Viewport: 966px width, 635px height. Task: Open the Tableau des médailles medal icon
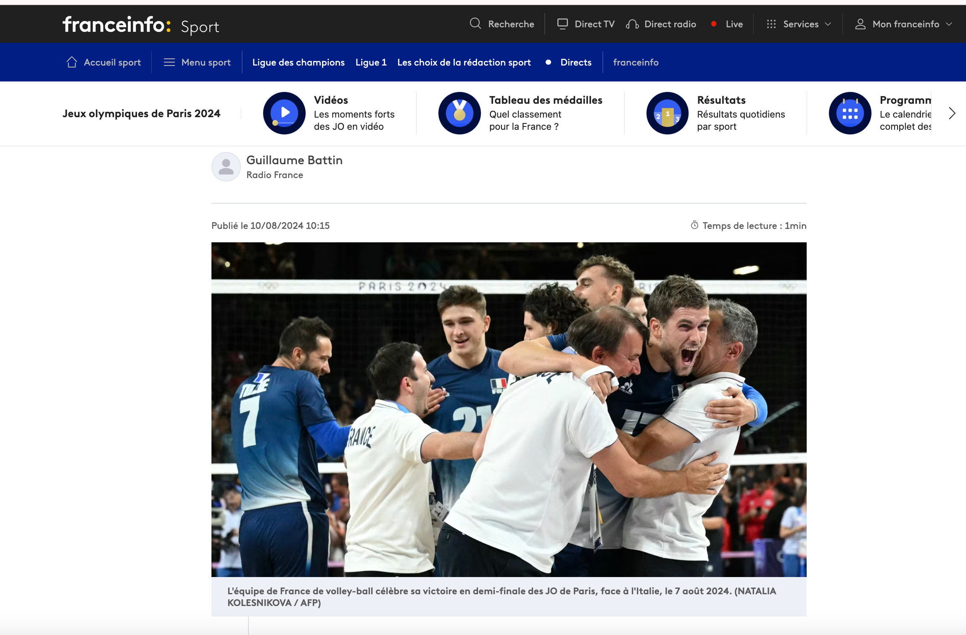click(459, 113)
